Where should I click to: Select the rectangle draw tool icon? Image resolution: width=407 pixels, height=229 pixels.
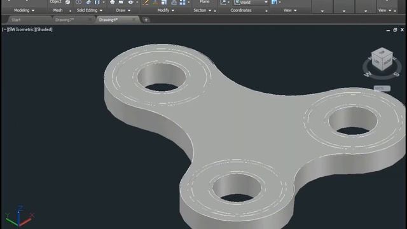121,2
